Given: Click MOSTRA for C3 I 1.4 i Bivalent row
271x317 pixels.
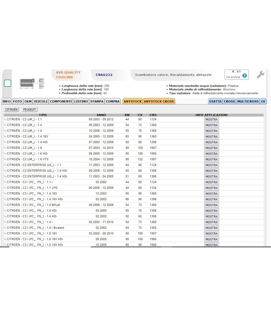Looking at the screenshot, I should point(211,228).
